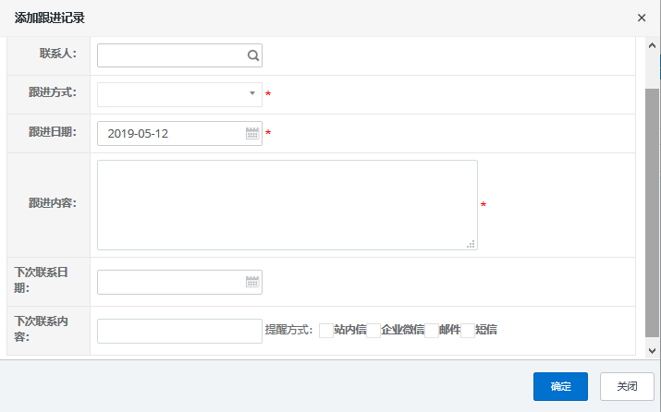The height and width of the screenshot is (412, 661).
Task: Focus the 联系人 text input
Action: (x=171, y=55)
